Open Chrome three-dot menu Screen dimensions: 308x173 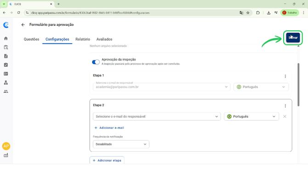(303, 12)
